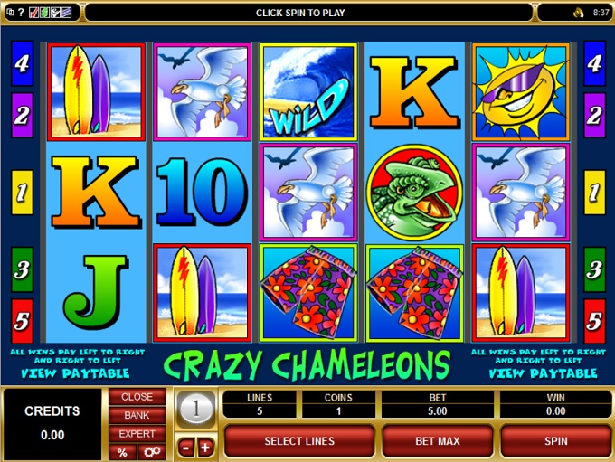The image size is (615, 462).
Task: Click the percent symbol button
Action: [122, 452]
